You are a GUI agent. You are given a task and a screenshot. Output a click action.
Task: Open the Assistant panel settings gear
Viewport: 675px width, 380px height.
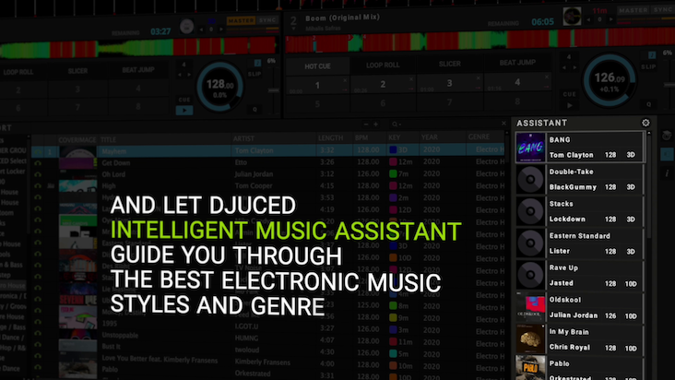click(645, 123)
